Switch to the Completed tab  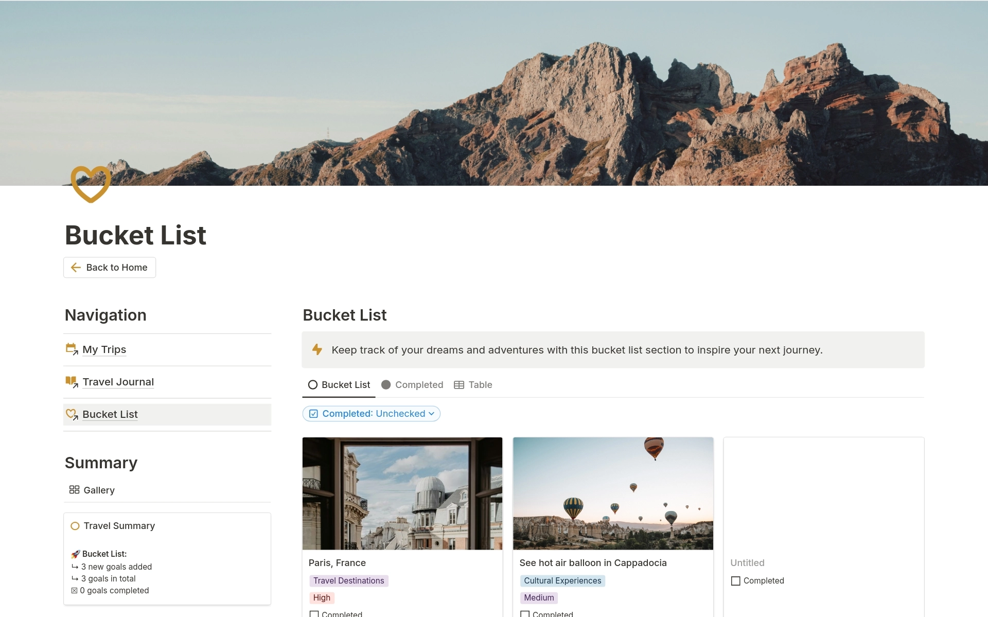pos(419,384)
